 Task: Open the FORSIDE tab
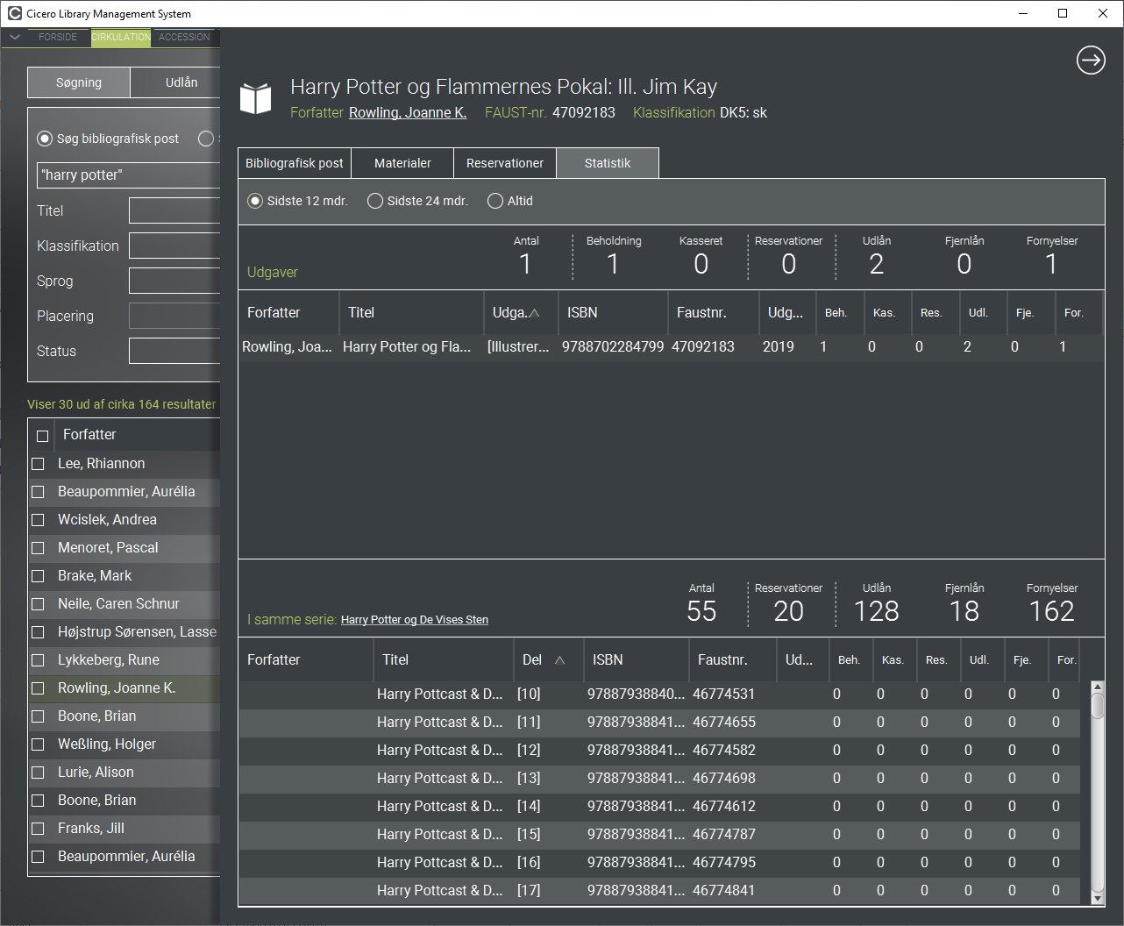point(58,37)
